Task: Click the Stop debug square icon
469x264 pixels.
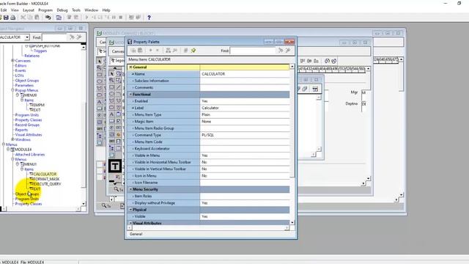Action: pyautogui.click(x=121, y=18)
